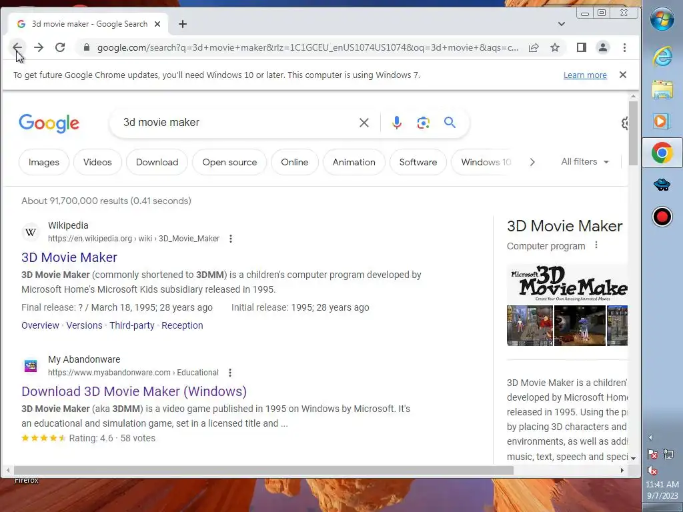This screenshot has height=512, width=683.
Task: Close the 3d movie maker search tab
Action: (x=157, y=24)
